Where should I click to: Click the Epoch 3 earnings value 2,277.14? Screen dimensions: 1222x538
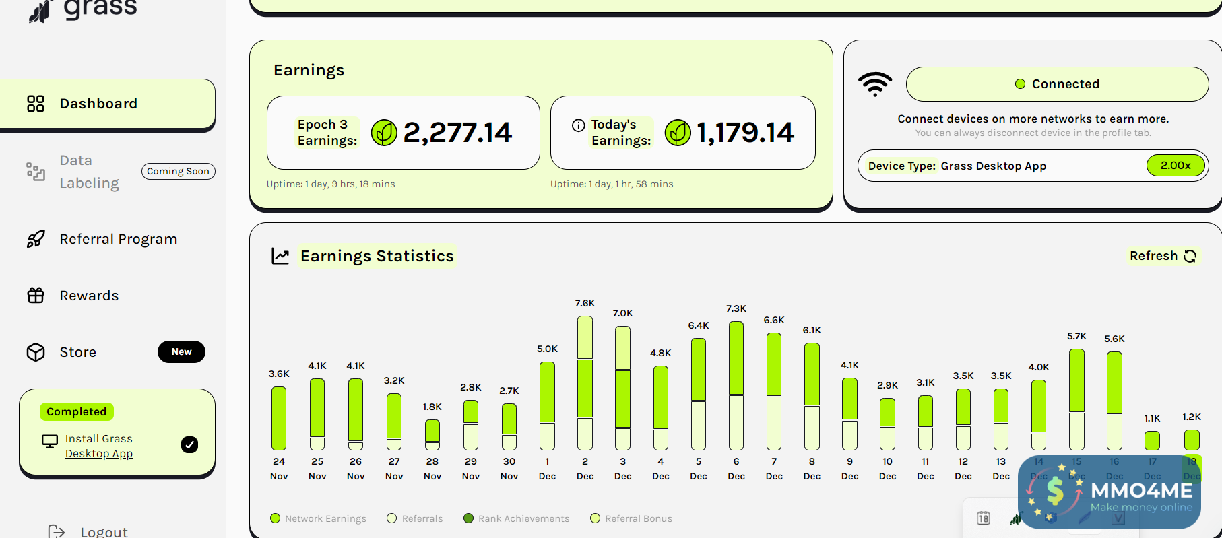point(458,133)
